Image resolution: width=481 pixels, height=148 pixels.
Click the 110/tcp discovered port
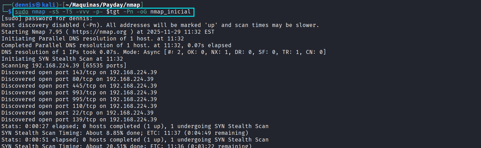tap(84, 106)
